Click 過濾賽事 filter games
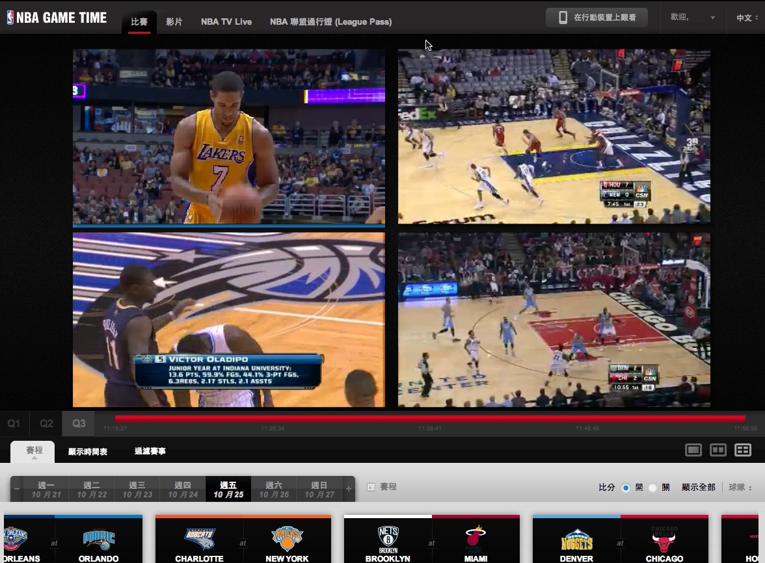The width and height of the screenshot is (765, 563). (x=150, y=451)
